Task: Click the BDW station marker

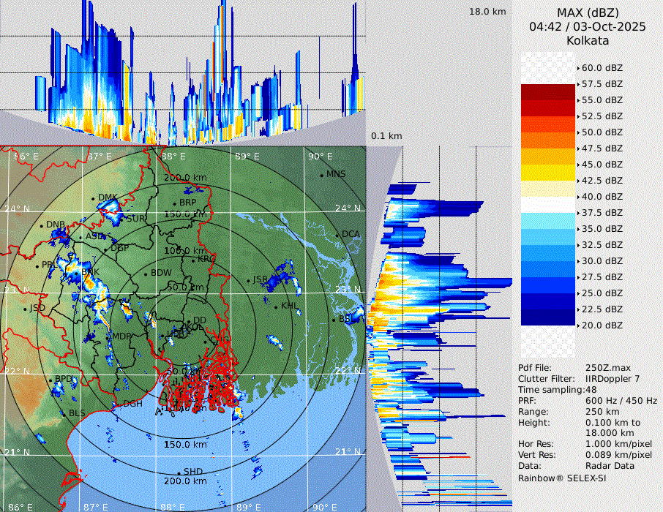Action: (146, 274)
